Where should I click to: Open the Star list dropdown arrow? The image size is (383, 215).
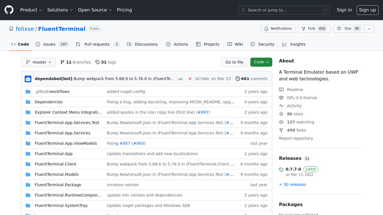(x=369, y=29)
